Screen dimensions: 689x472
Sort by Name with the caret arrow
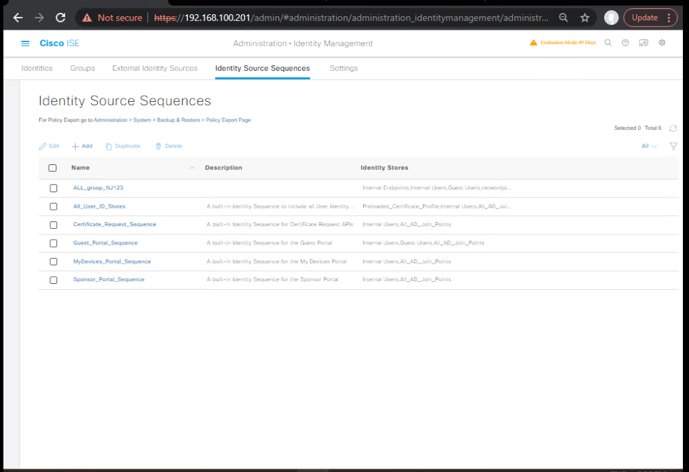point(192,168)
